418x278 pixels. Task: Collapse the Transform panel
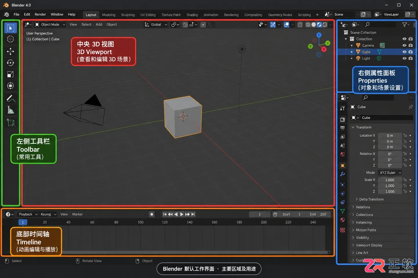pos(363,127)
